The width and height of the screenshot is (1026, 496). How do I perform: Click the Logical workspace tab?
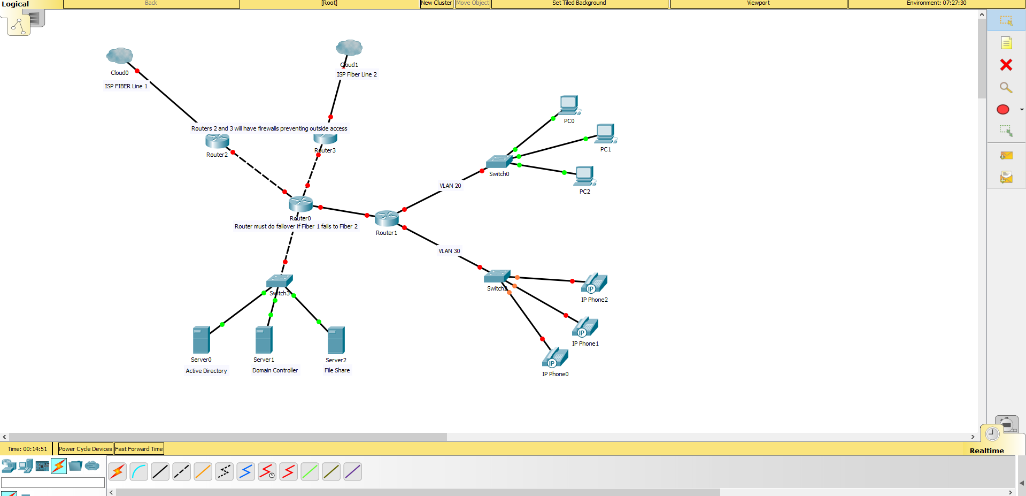[x=16, y=4]
